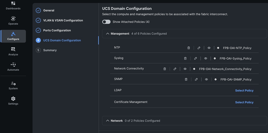Open the Settings gear icon
Image resolution: width=268 pixels, height=133 pixels.
coord(13,99)
